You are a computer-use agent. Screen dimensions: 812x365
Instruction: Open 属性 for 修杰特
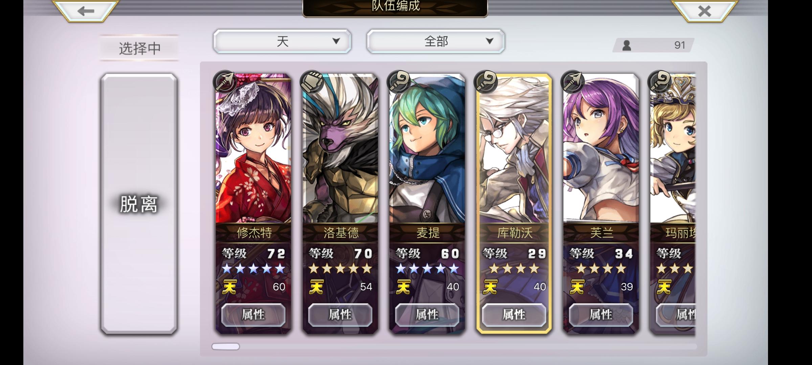click(x=253, y=315)
